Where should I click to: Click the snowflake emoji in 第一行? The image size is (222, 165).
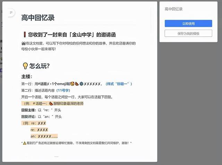(x=82, y=84)
